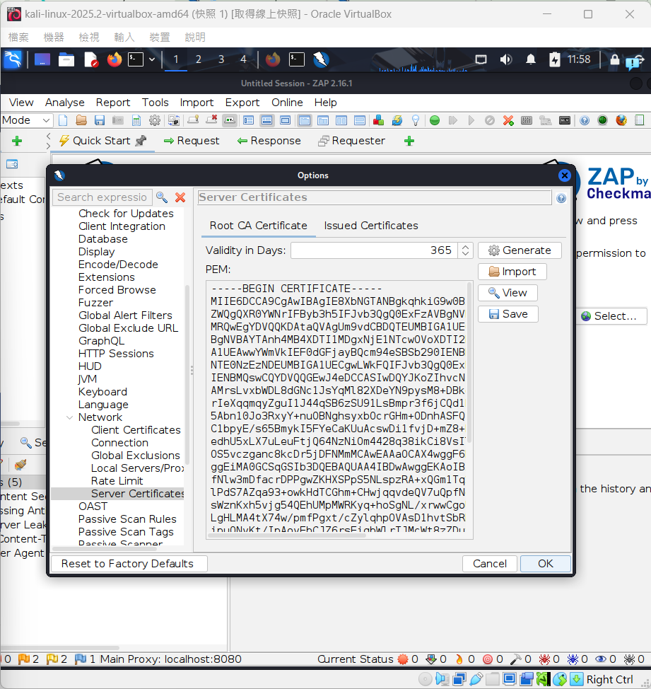Click the light bulb toolbar icon
Viewport: 651px width, 689px height.
pyautogui.click(x=416, y=120)
